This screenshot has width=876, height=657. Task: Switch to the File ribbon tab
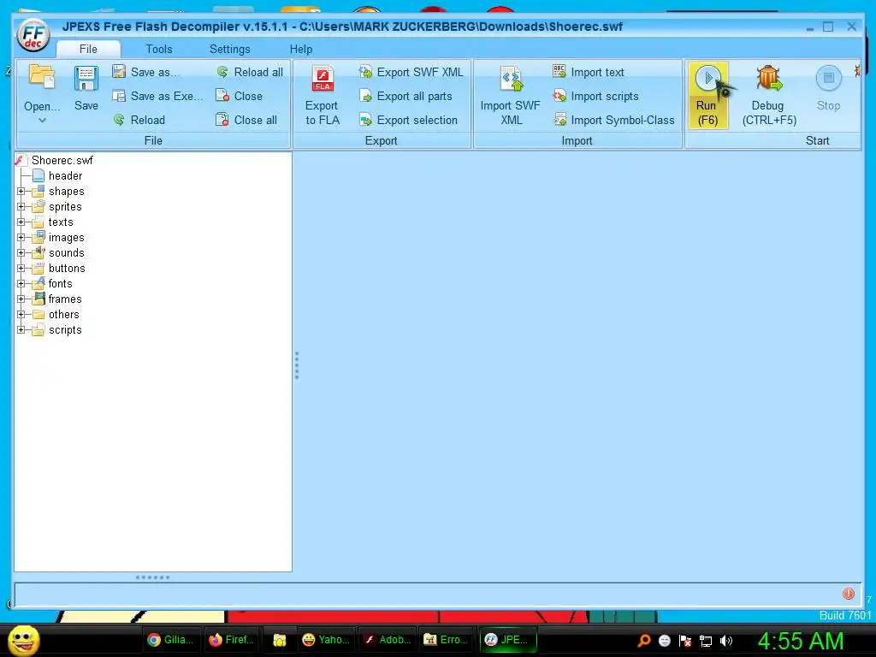[88, 49]
